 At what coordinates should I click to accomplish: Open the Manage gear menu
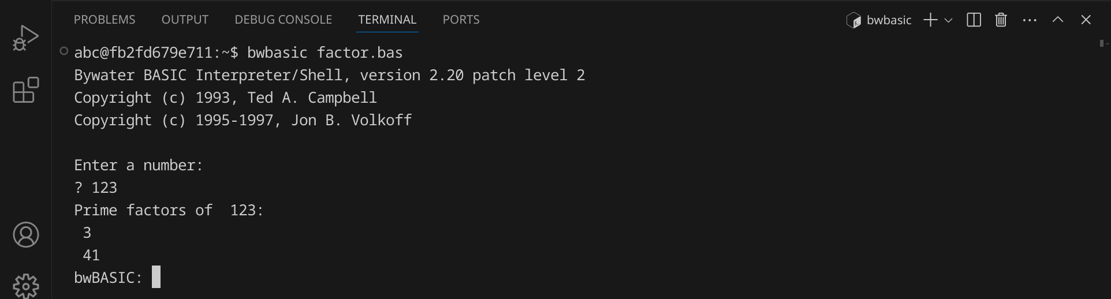click(x=26, y=286)
